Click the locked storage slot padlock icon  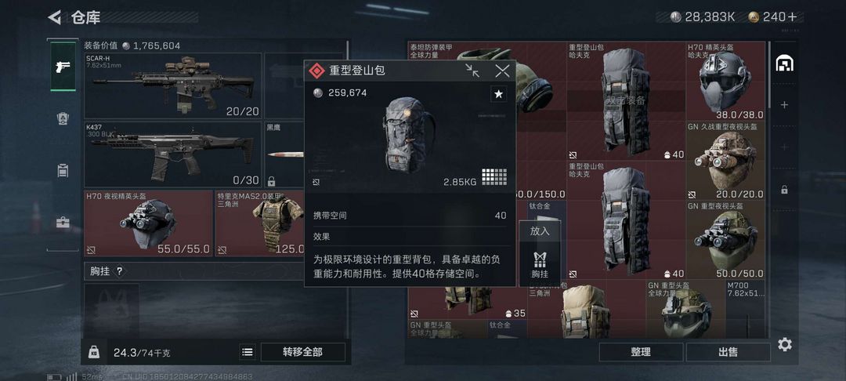(x=784, y=190)
